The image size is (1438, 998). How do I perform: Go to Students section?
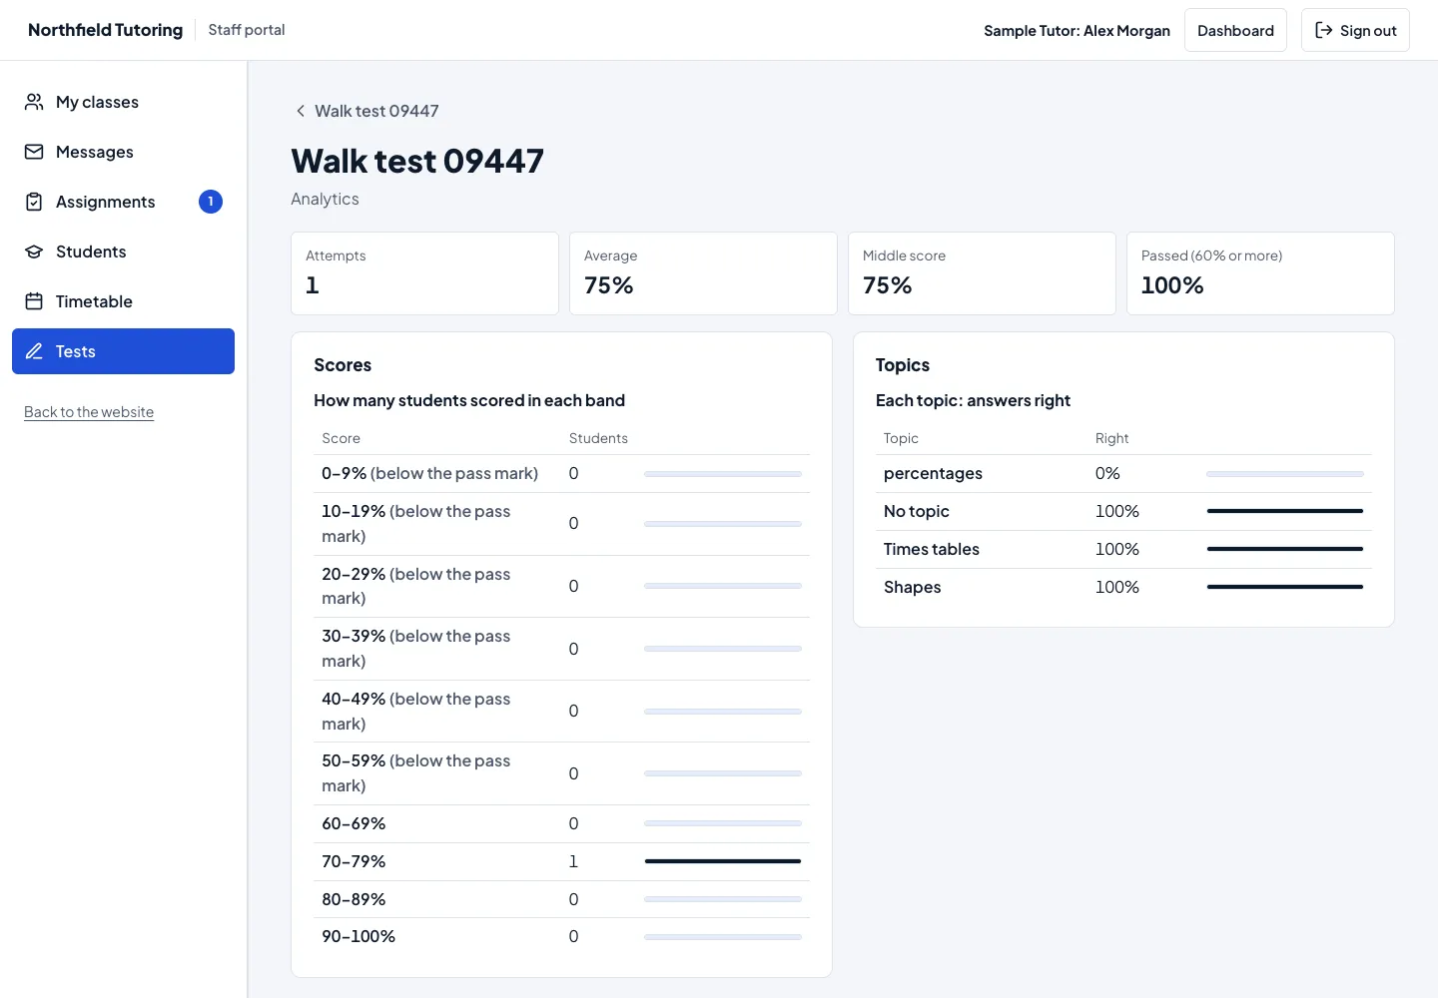123,251
